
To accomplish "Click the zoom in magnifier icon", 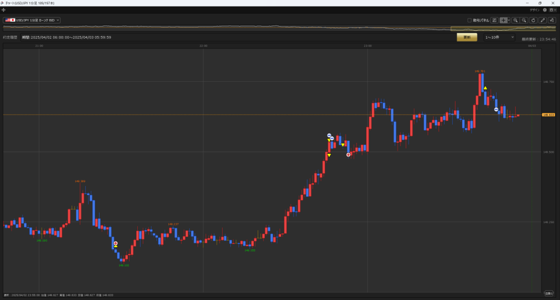I will pyautogui.click(x=515, y=20).
